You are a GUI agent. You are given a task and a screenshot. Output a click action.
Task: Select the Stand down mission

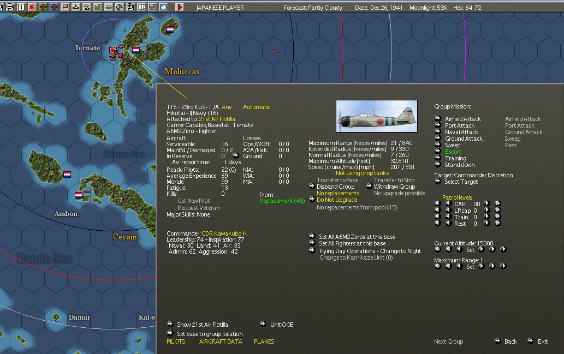(x=459, y=165)
